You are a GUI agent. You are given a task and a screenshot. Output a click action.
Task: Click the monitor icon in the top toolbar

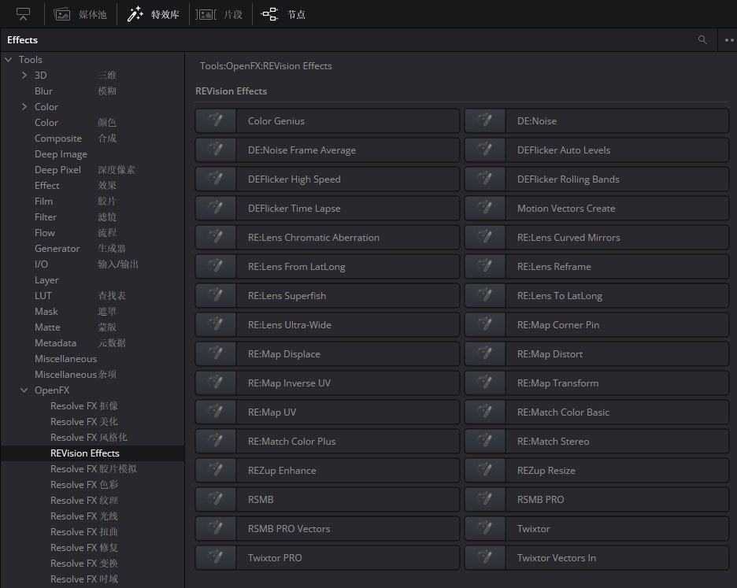click(x=23, y=14)
